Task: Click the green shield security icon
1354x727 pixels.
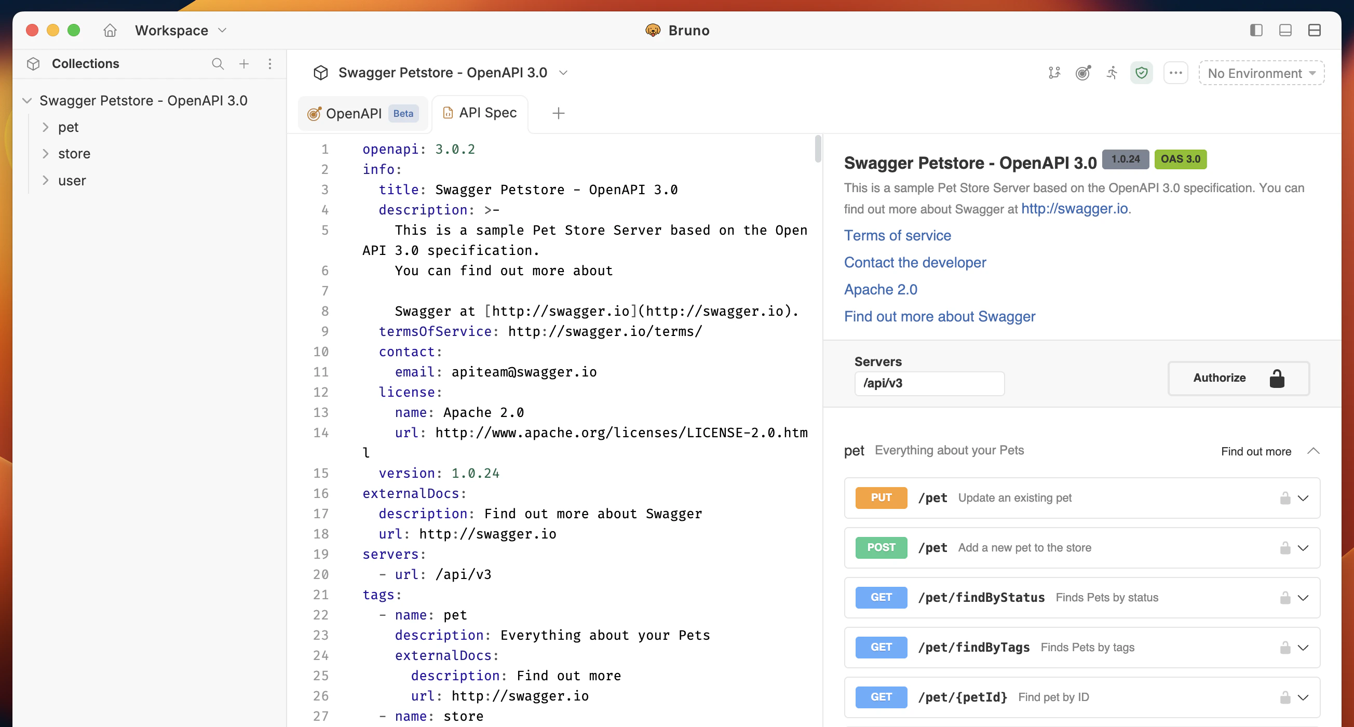Action: (1141, 73)
